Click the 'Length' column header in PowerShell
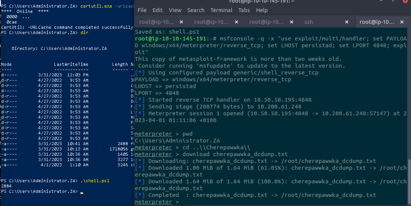The width and height of the screenshot is (411, 206). coord(120,64)
